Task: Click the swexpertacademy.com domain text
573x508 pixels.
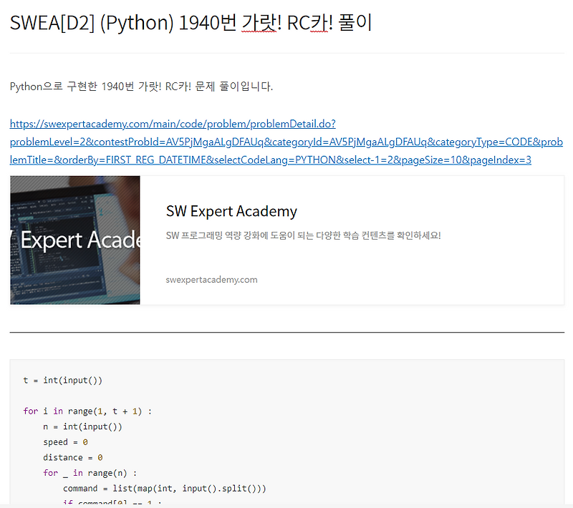Action: 211,280
